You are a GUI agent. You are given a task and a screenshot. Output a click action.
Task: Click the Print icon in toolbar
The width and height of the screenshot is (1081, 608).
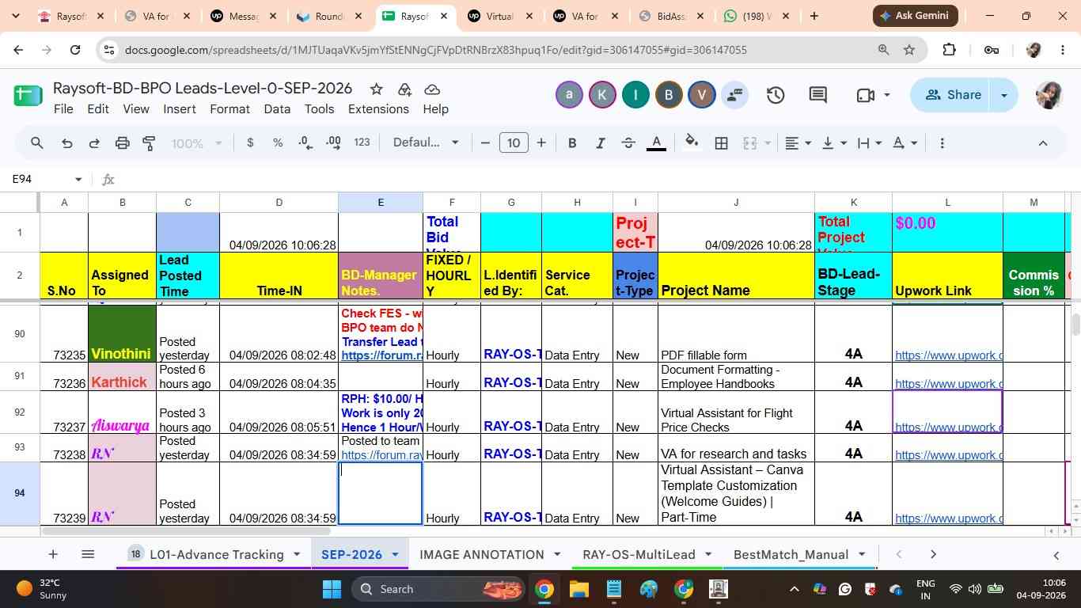click(x=122, y=143)
